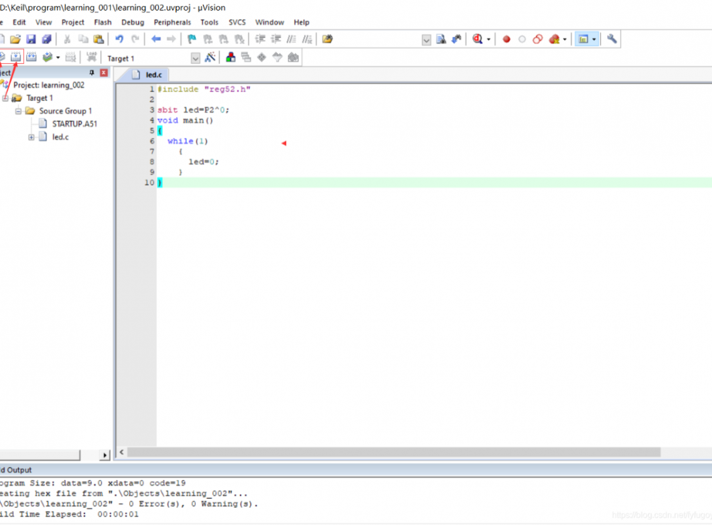712x525 pixels.
Task: Open the Window menu
Action: [269, 22]
